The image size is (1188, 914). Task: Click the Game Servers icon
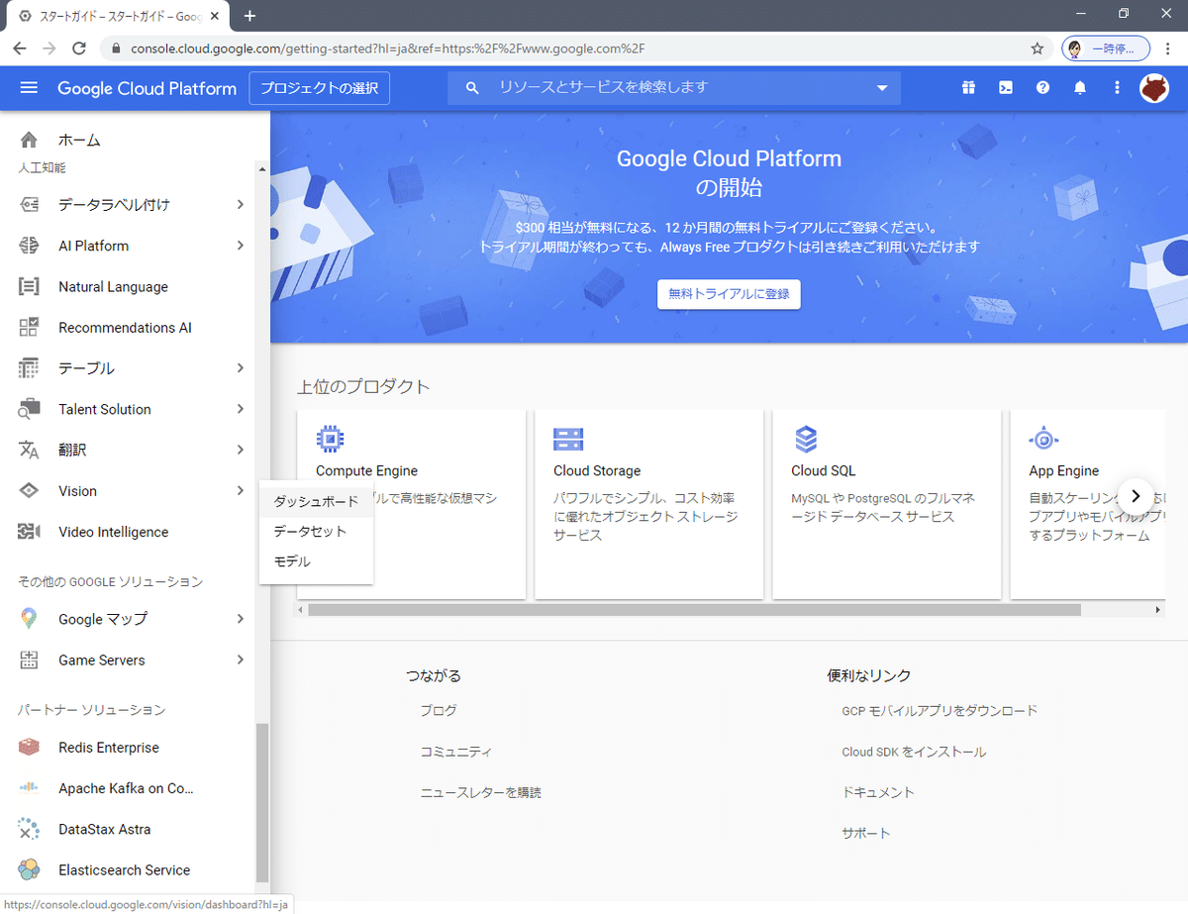click(29, 660)
